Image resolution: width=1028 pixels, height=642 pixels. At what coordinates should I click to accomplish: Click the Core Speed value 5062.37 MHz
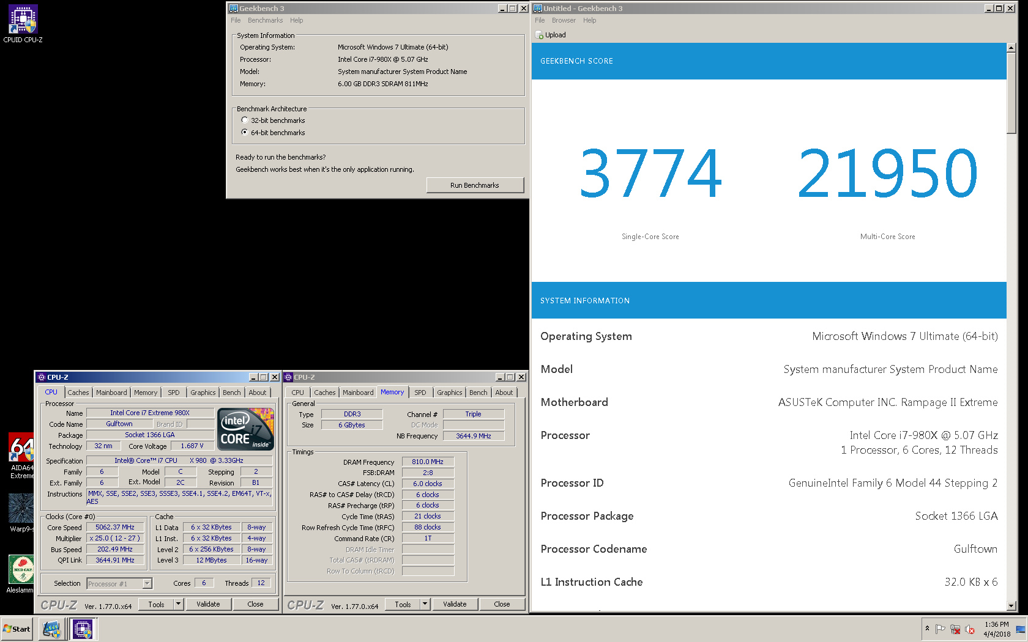115,527
